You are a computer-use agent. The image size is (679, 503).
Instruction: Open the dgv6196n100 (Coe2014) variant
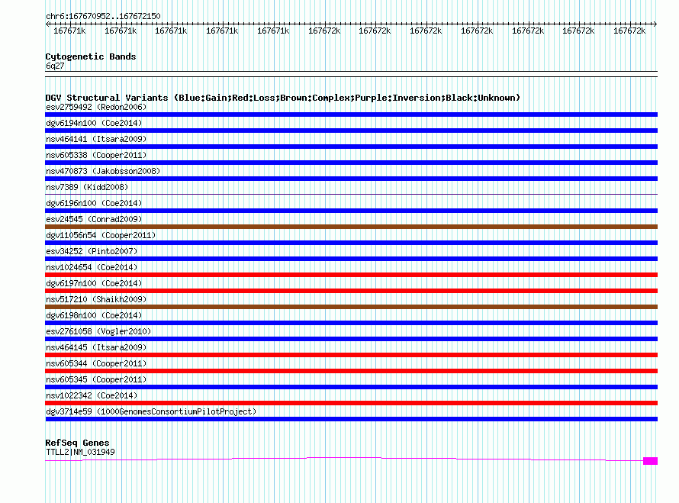(94, 203)
